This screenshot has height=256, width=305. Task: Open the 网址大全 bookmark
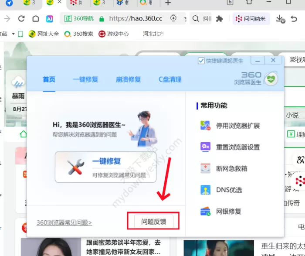tap(44, 34)
